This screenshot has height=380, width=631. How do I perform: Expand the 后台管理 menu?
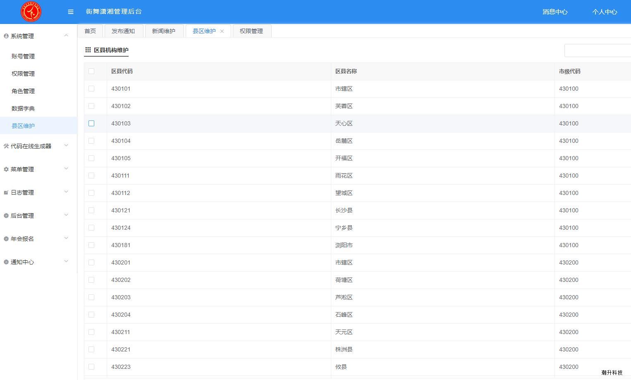point(66,215)
